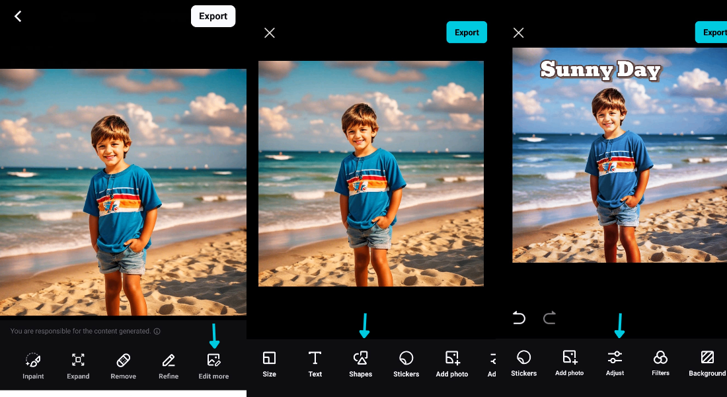Open the Adjust tool
Viewport: 727px width, 397px height.
(x=615, y=363)
